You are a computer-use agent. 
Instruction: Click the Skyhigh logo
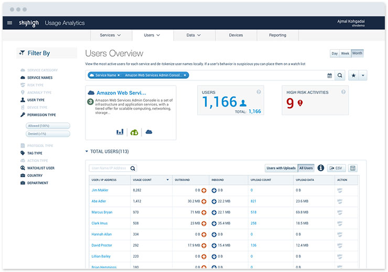point(29,23)
